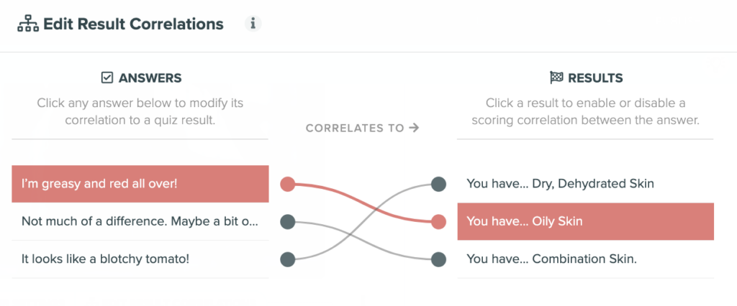Click the checkered flag icon next to RESULTS

pyautogui.click(x=556, y=78)
